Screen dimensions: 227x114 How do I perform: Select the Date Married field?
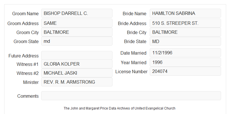tap(185, 53)
